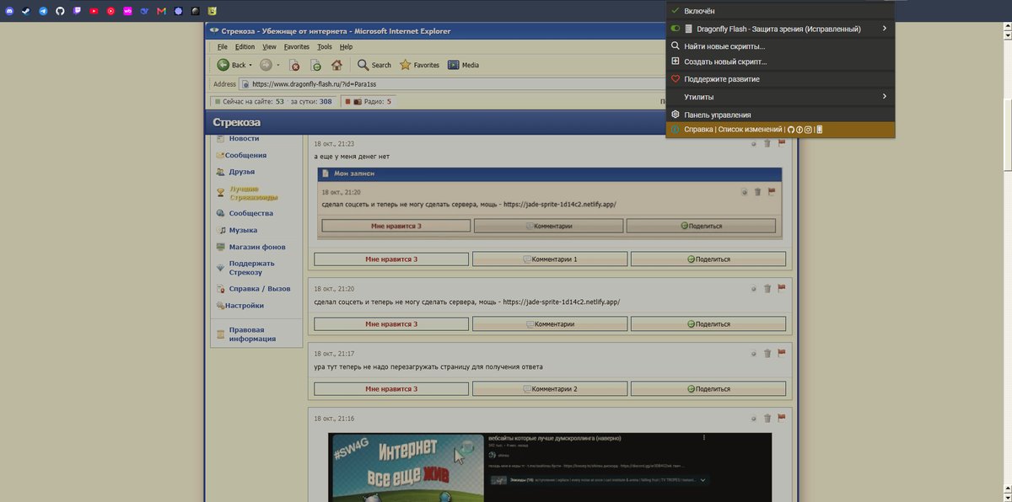
Task: Open the 'Список изменений' changelog link
Action: (x=750, y=130)
